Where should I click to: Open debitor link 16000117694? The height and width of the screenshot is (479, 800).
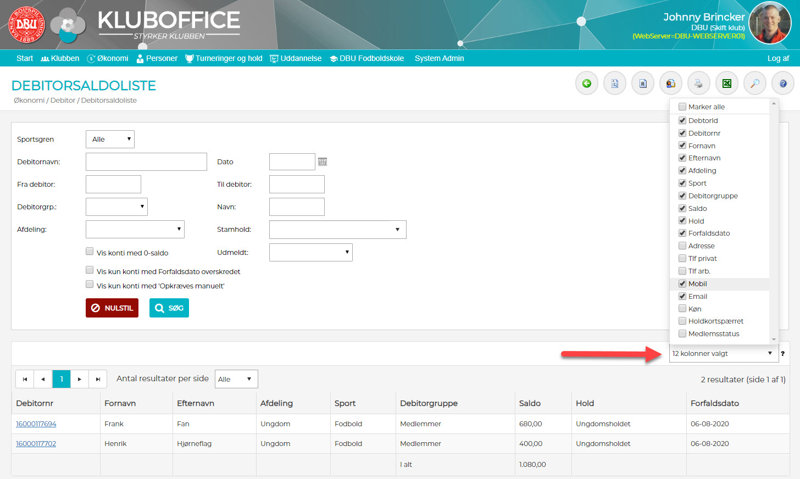point(36,424)
